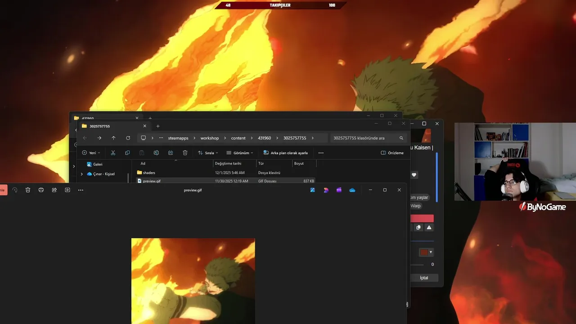The height and width of the screenshot is (324, 576).
Task: Open the Yeni new item dropdown
Action: (91, 153)
